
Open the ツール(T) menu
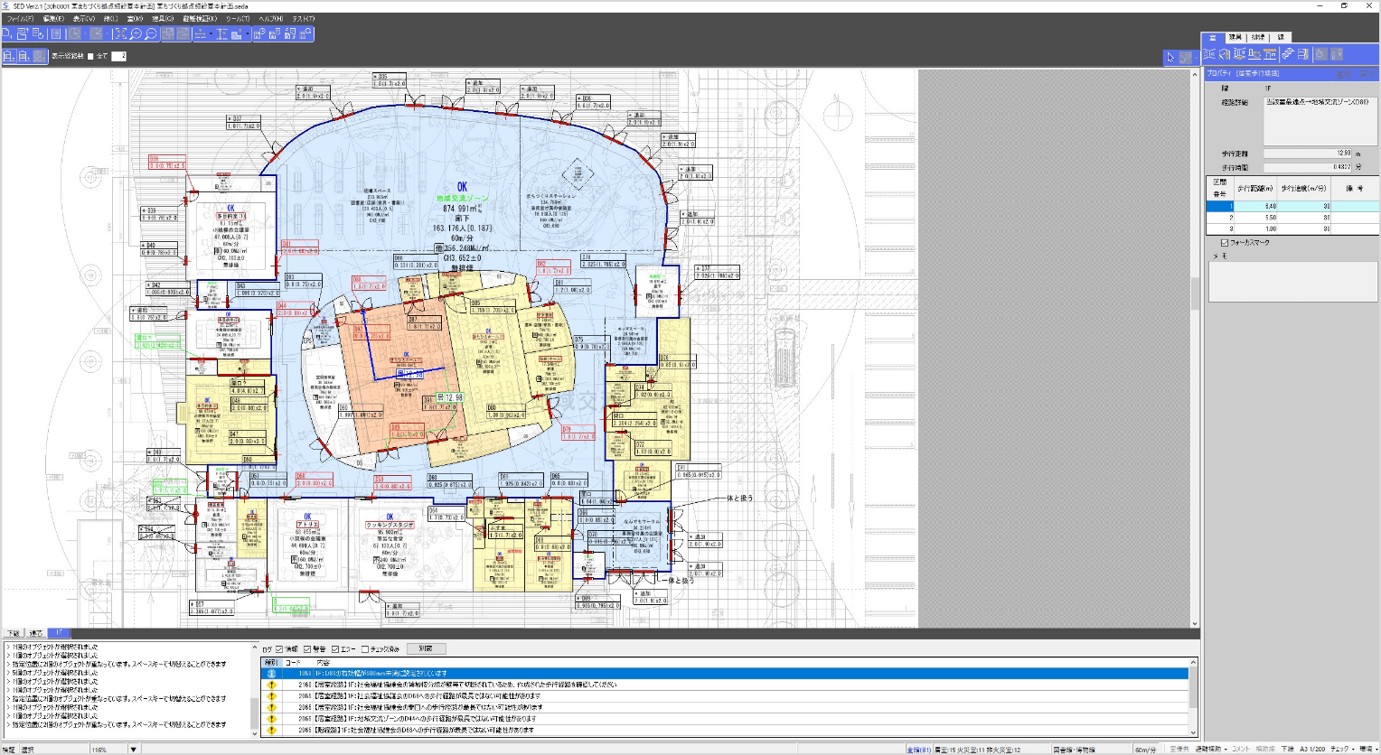(238, 18)
